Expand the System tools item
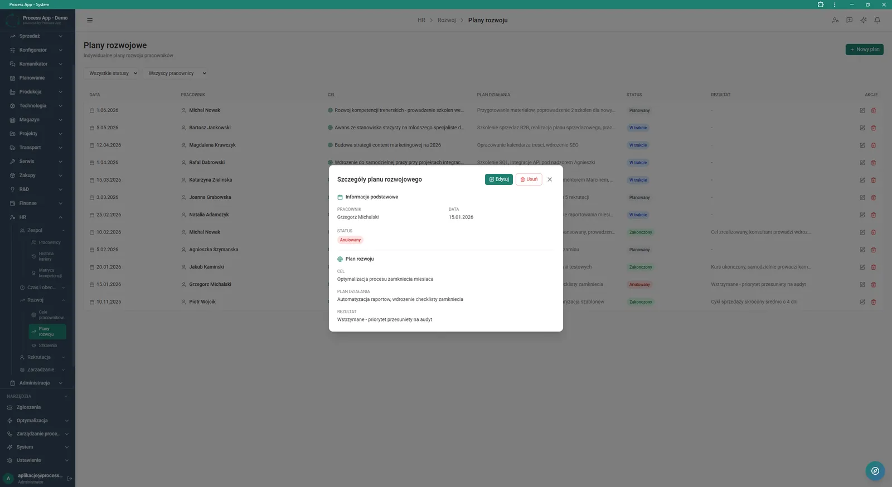892x487 pixels. [36, 447]
